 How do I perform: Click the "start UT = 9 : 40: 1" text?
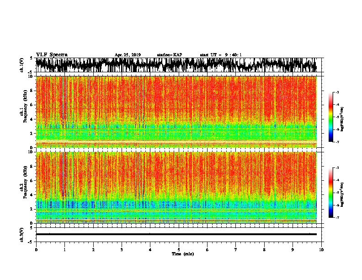click(x=221, y=55)
